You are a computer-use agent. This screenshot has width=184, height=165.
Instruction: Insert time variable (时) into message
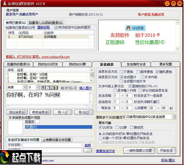pos(66,88)
